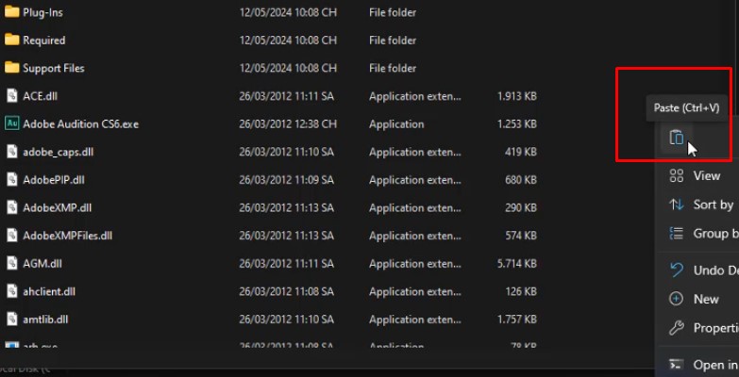Click the amtlib.dll file entry
739x377 pixels.
pos(45,320)
